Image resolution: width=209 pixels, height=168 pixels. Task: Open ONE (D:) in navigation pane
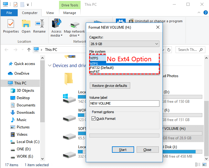pos(21,149)
